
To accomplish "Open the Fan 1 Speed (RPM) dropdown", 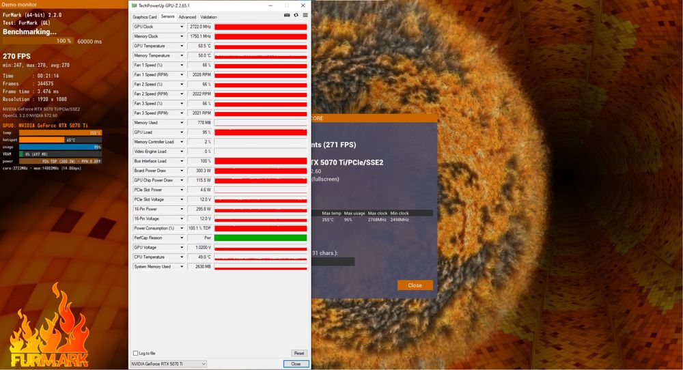I will click(x=182, y=74).
